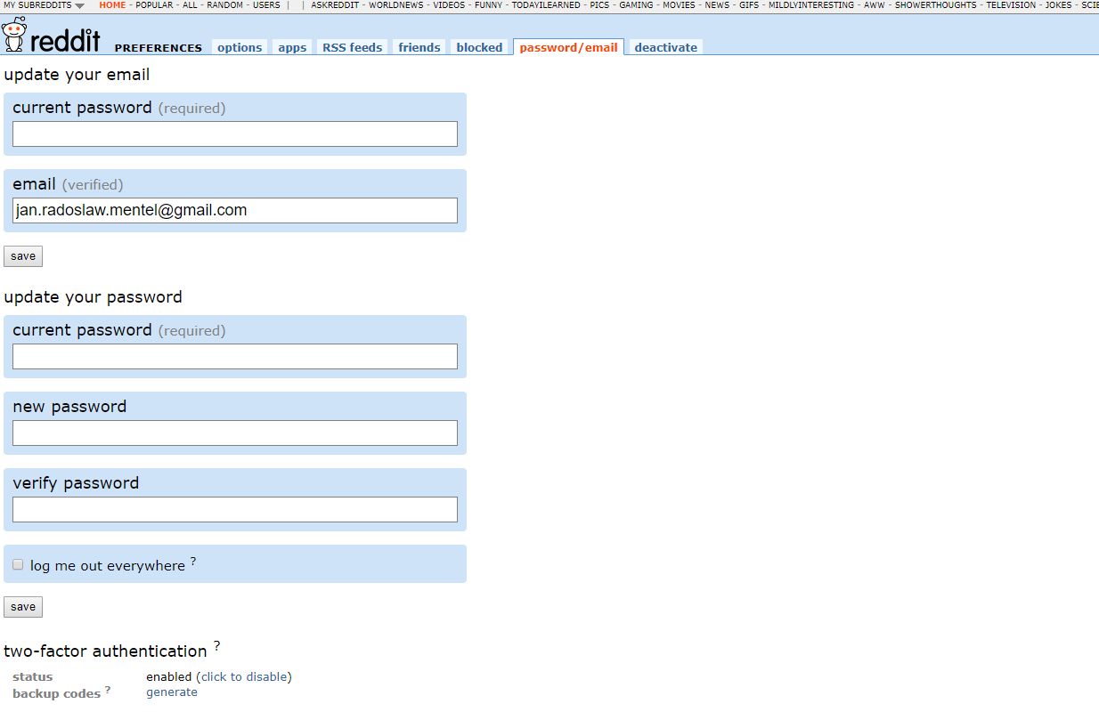The height and width of the screenshot is (720, 1099).
Task: Show two-factor authentication help question mark
Action: tap(216, 646)
